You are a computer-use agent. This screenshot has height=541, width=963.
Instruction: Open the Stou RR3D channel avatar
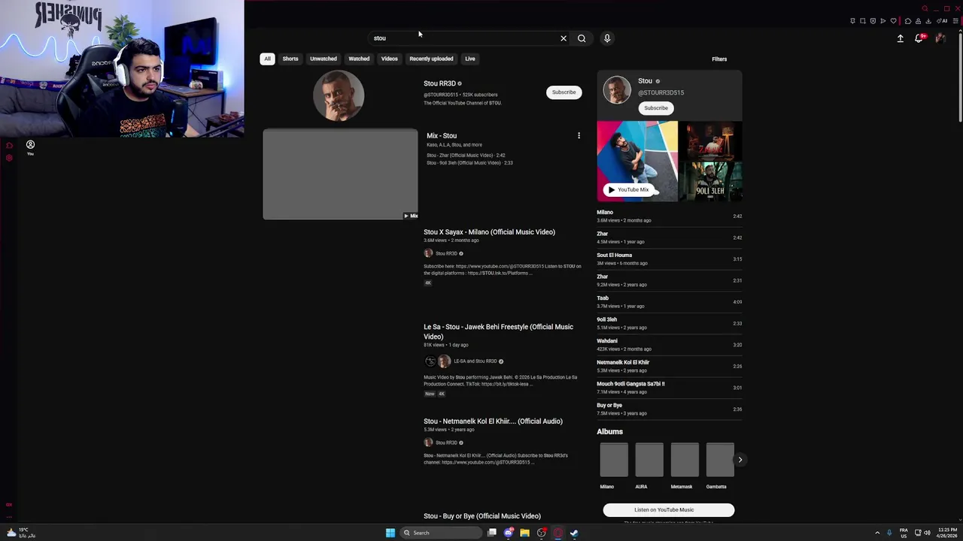[339, 96]
